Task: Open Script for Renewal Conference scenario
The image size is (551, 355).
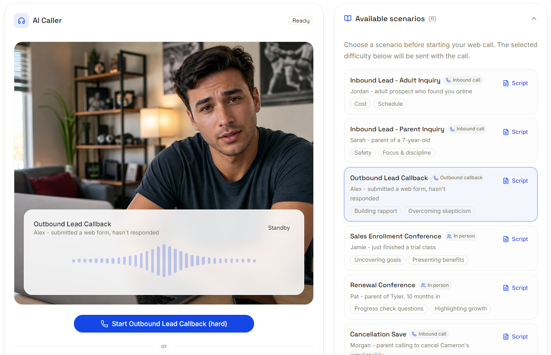Action: click(x=516, y=288)
